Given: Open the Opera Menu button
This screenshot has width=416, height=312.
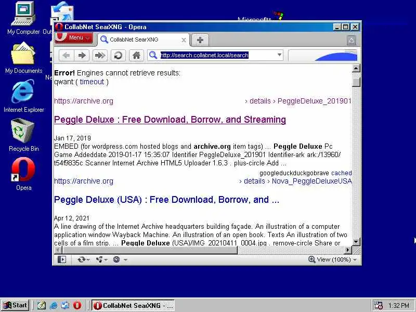Looking at the screenshot, I should 74,37.
